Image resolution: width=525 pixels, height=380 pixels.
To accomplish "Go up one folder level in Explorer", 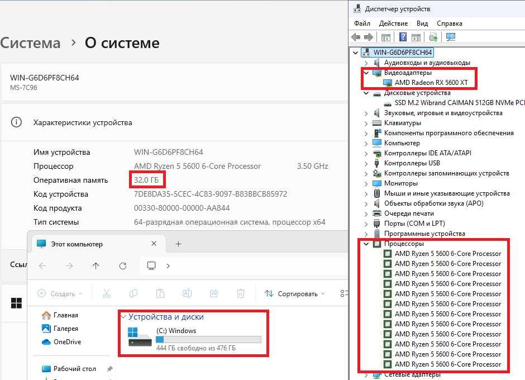I will point(96,266).
